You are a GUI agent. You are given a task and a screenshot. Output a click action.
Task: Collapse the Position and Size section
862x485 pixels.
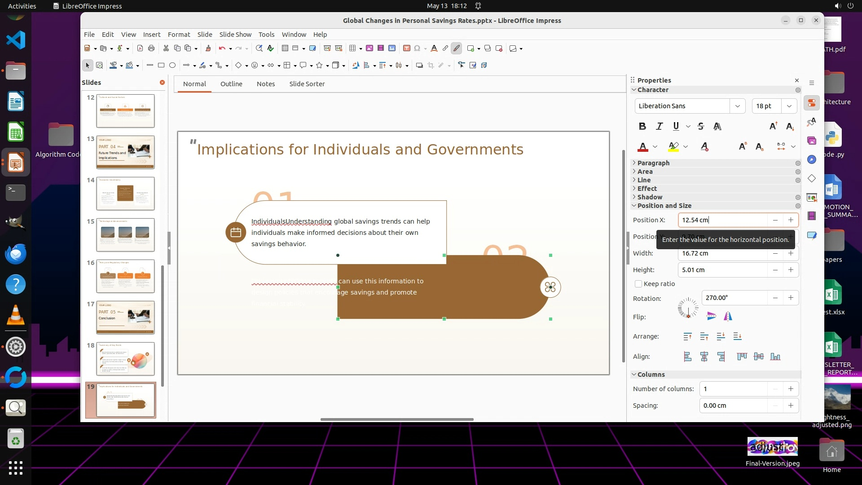click(x=664, y=206)
